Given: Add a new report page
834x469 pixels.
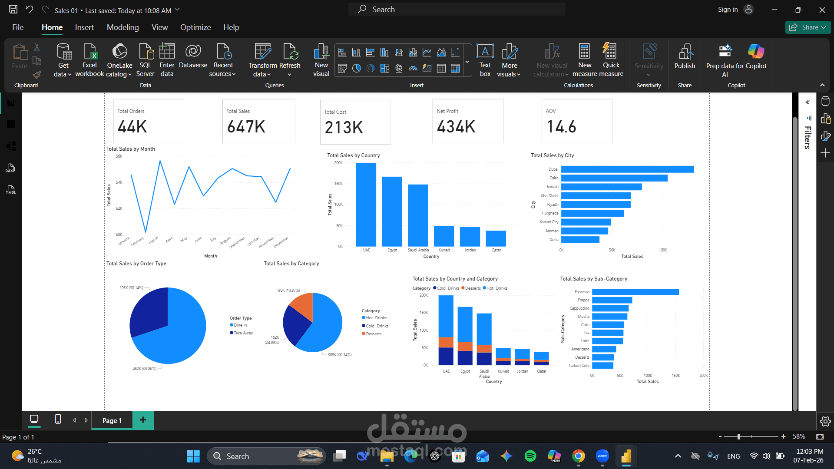Looking at the screenshot, I should [x=143, y=419].
